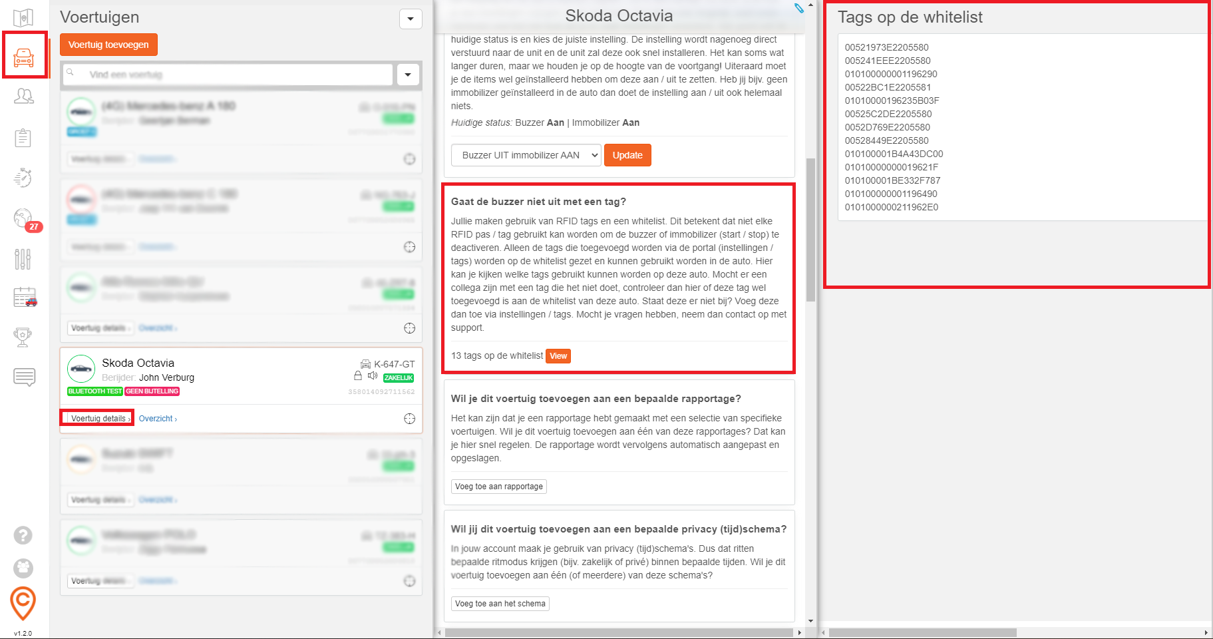Open the stopwatch sidebar icon

coord(23,178)
